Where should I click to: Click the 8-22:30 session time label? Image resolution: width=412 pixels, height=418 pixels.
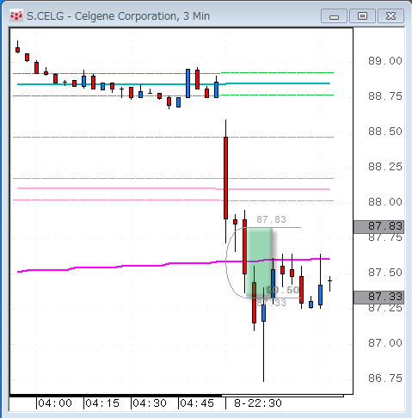point(258,403)
